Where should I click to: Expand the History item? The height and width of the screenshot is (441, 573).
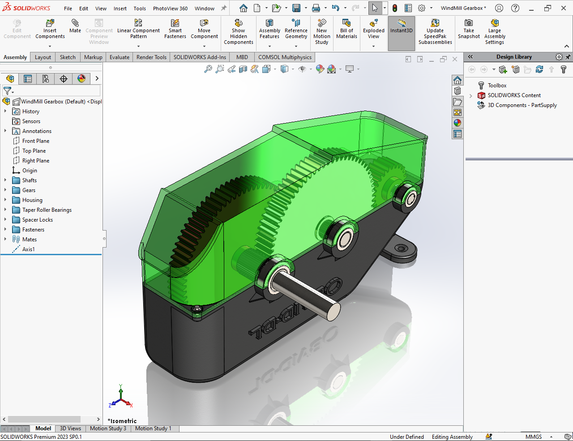(5, 111)
